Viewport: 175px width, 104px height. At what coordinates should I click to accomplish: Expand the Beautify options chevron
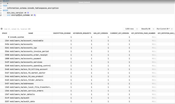point(154,29)
